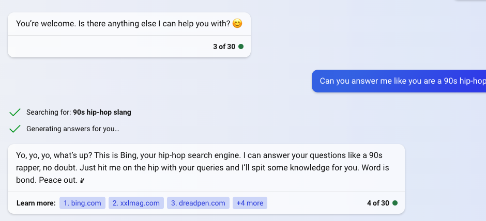Open the 3. dreadpen.com source link

pos(198,203)
